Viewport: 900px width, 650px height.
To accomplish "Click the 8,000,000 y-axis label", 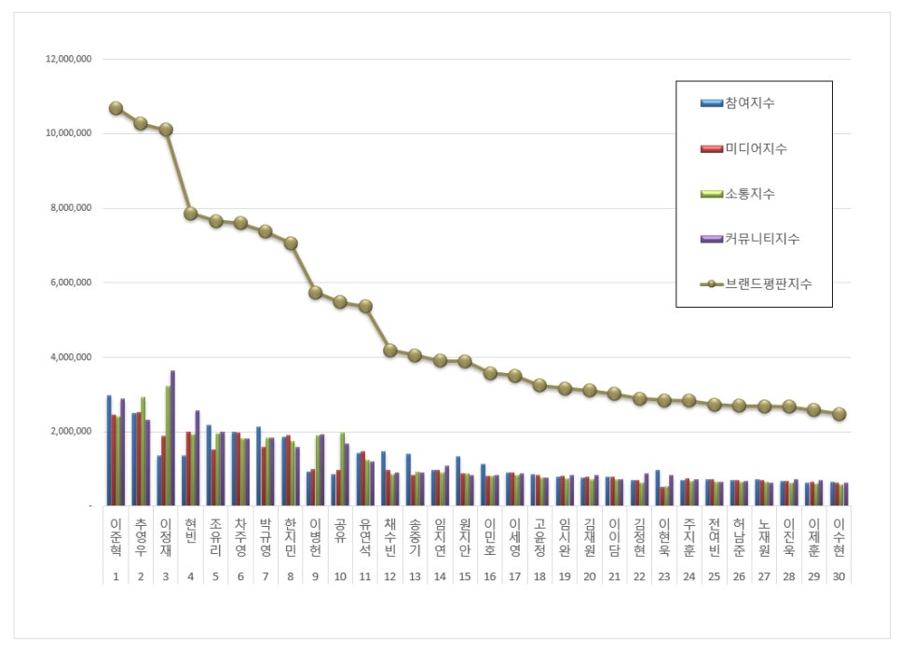I will pyautogui.click(x=71, y=207).
